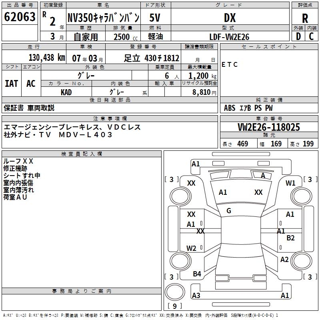Screen dimensions: 320x320
Task: Click the inspector note 室内薄汚れ
Action: click(x=18, y=190)
